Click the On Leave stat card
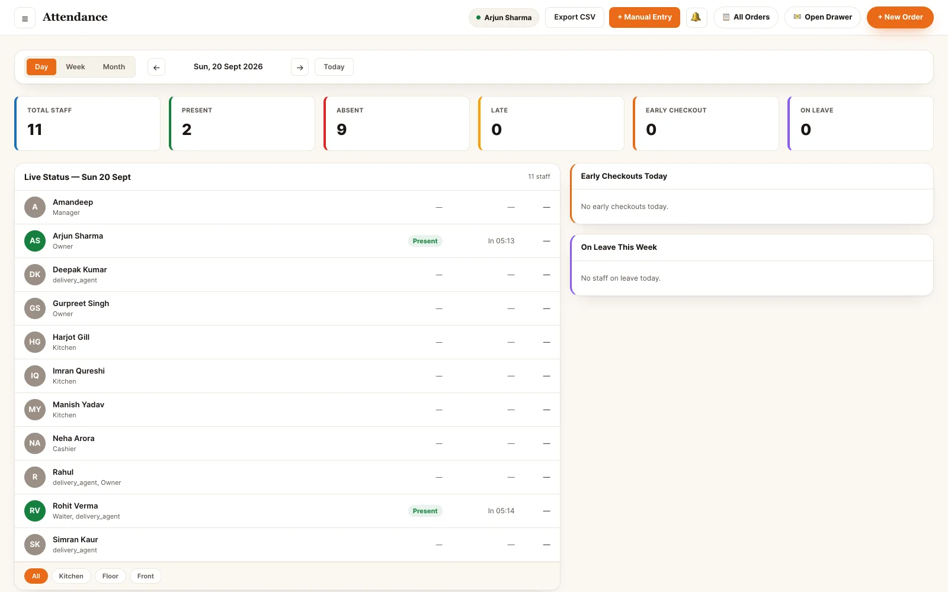The height and width of the screenshot is (592, 948). click(x=860, y=123)
